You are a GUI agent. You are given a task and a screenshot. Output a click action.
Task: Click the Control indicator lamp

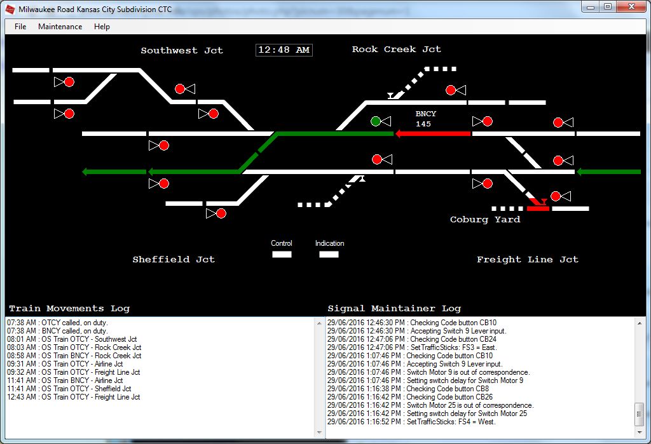click(x=282, y=254)
